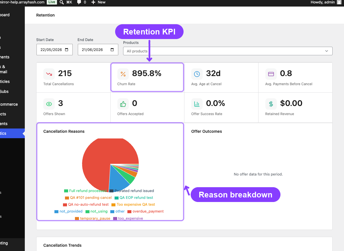Open the End Date calendar picker icon
This screenshot has height=251, width=344.
pyautogui.click(x=112, y=50)
